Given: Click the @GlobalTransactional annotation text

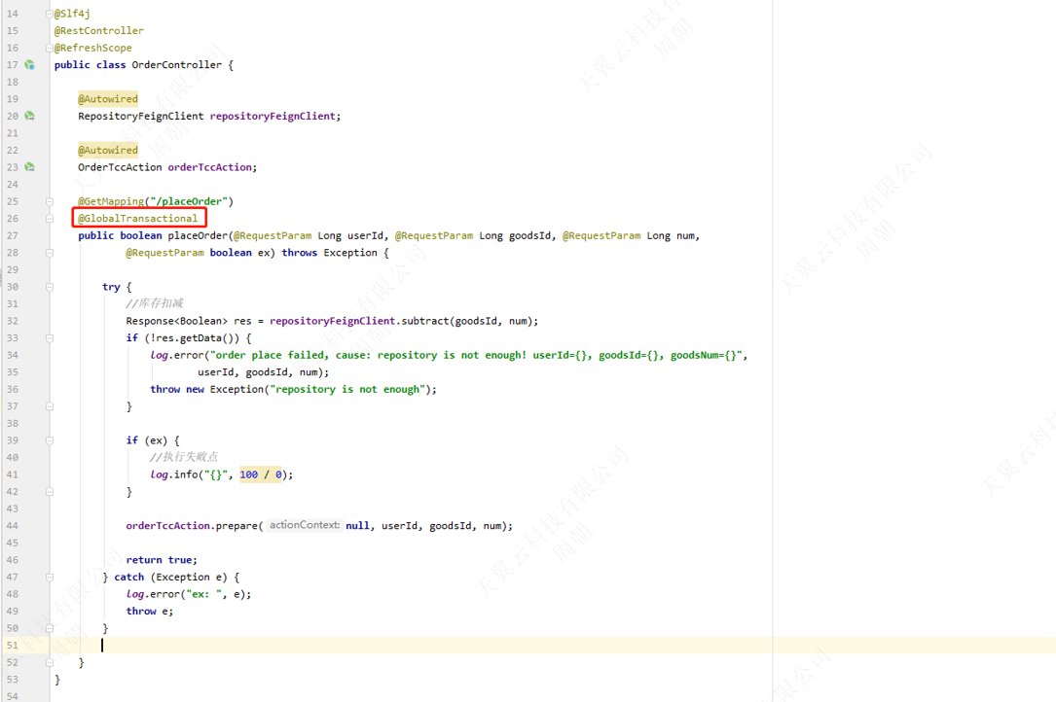Looking at the screenshot, I should coord(138,218).
